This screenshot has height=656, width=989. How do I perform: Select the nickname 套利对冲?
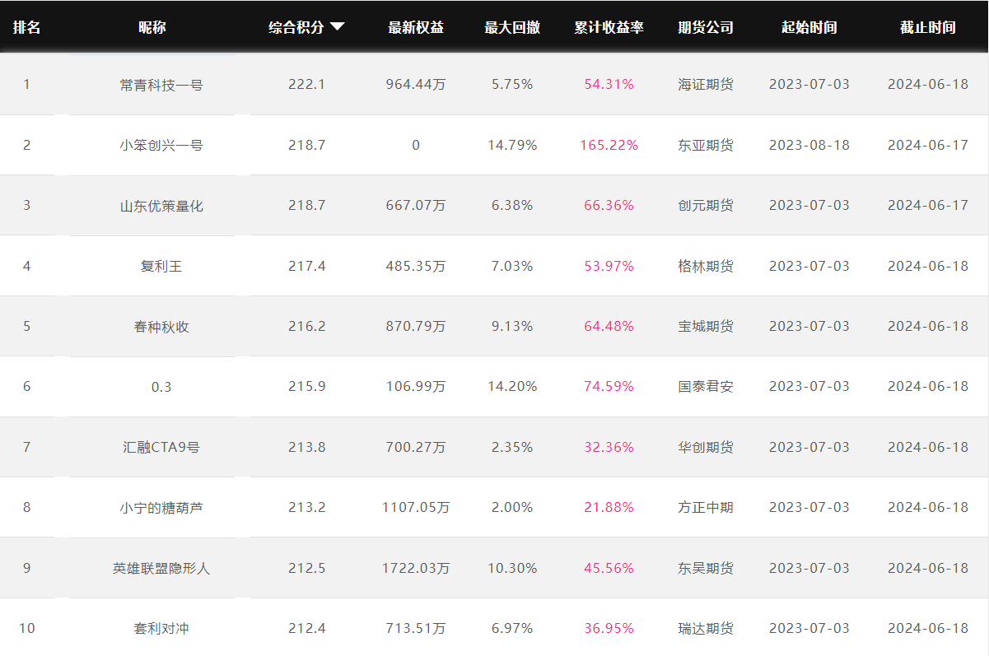coord(161,629)
